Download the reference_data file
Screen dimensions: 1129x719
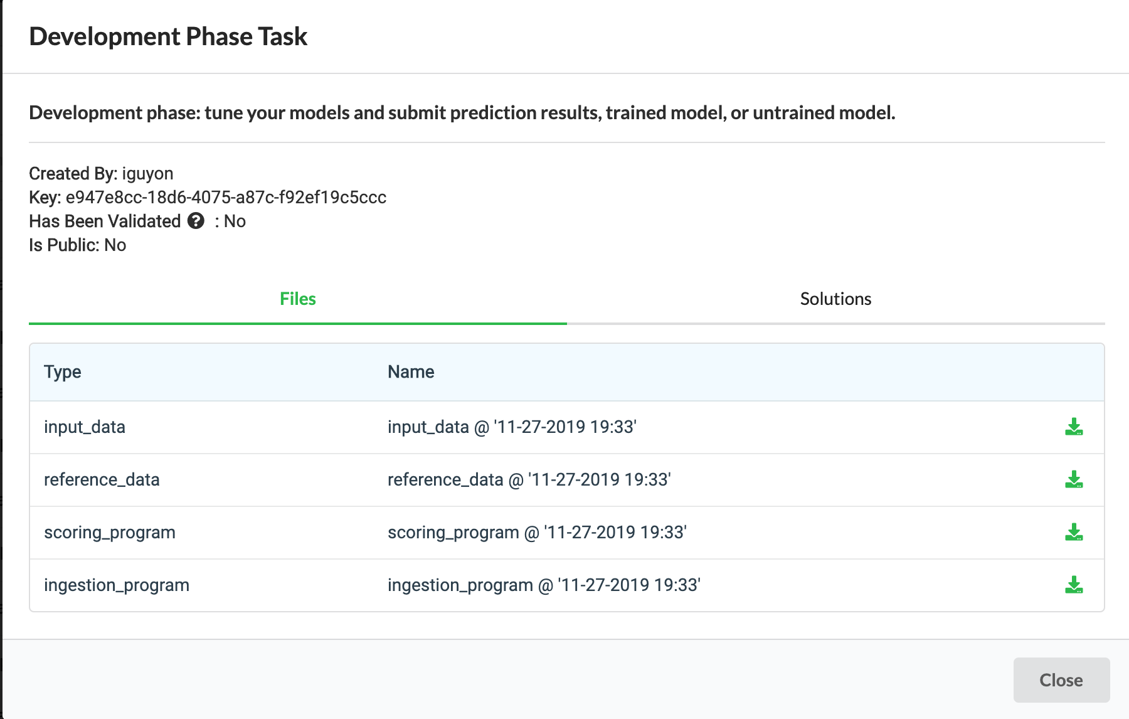click(x=1074, y=479)
